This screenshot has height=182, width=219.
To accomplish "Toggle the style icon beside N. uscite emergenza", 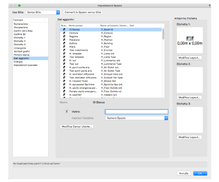I will click(64, 88).
